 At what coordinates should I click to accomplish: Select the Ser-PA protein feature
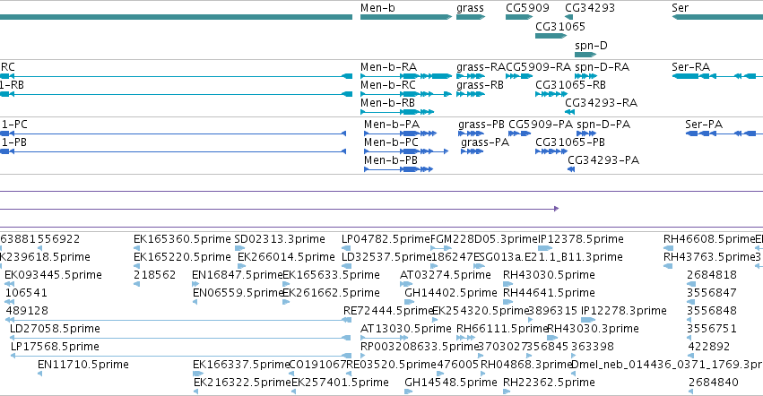[724, 133]
